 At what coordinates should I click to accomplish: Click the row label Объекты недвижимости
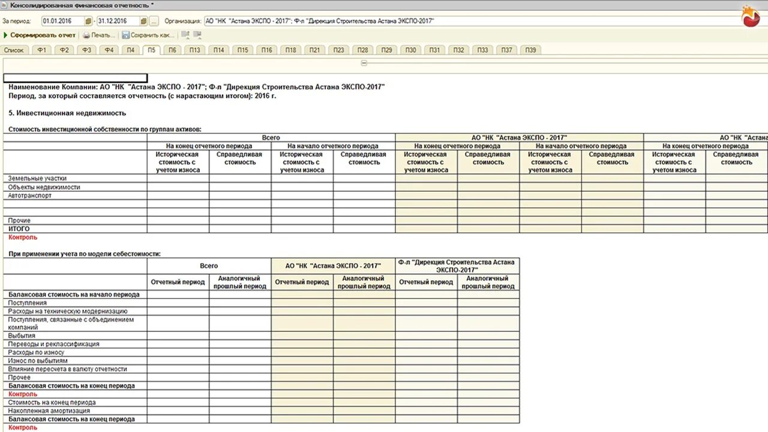44,187
